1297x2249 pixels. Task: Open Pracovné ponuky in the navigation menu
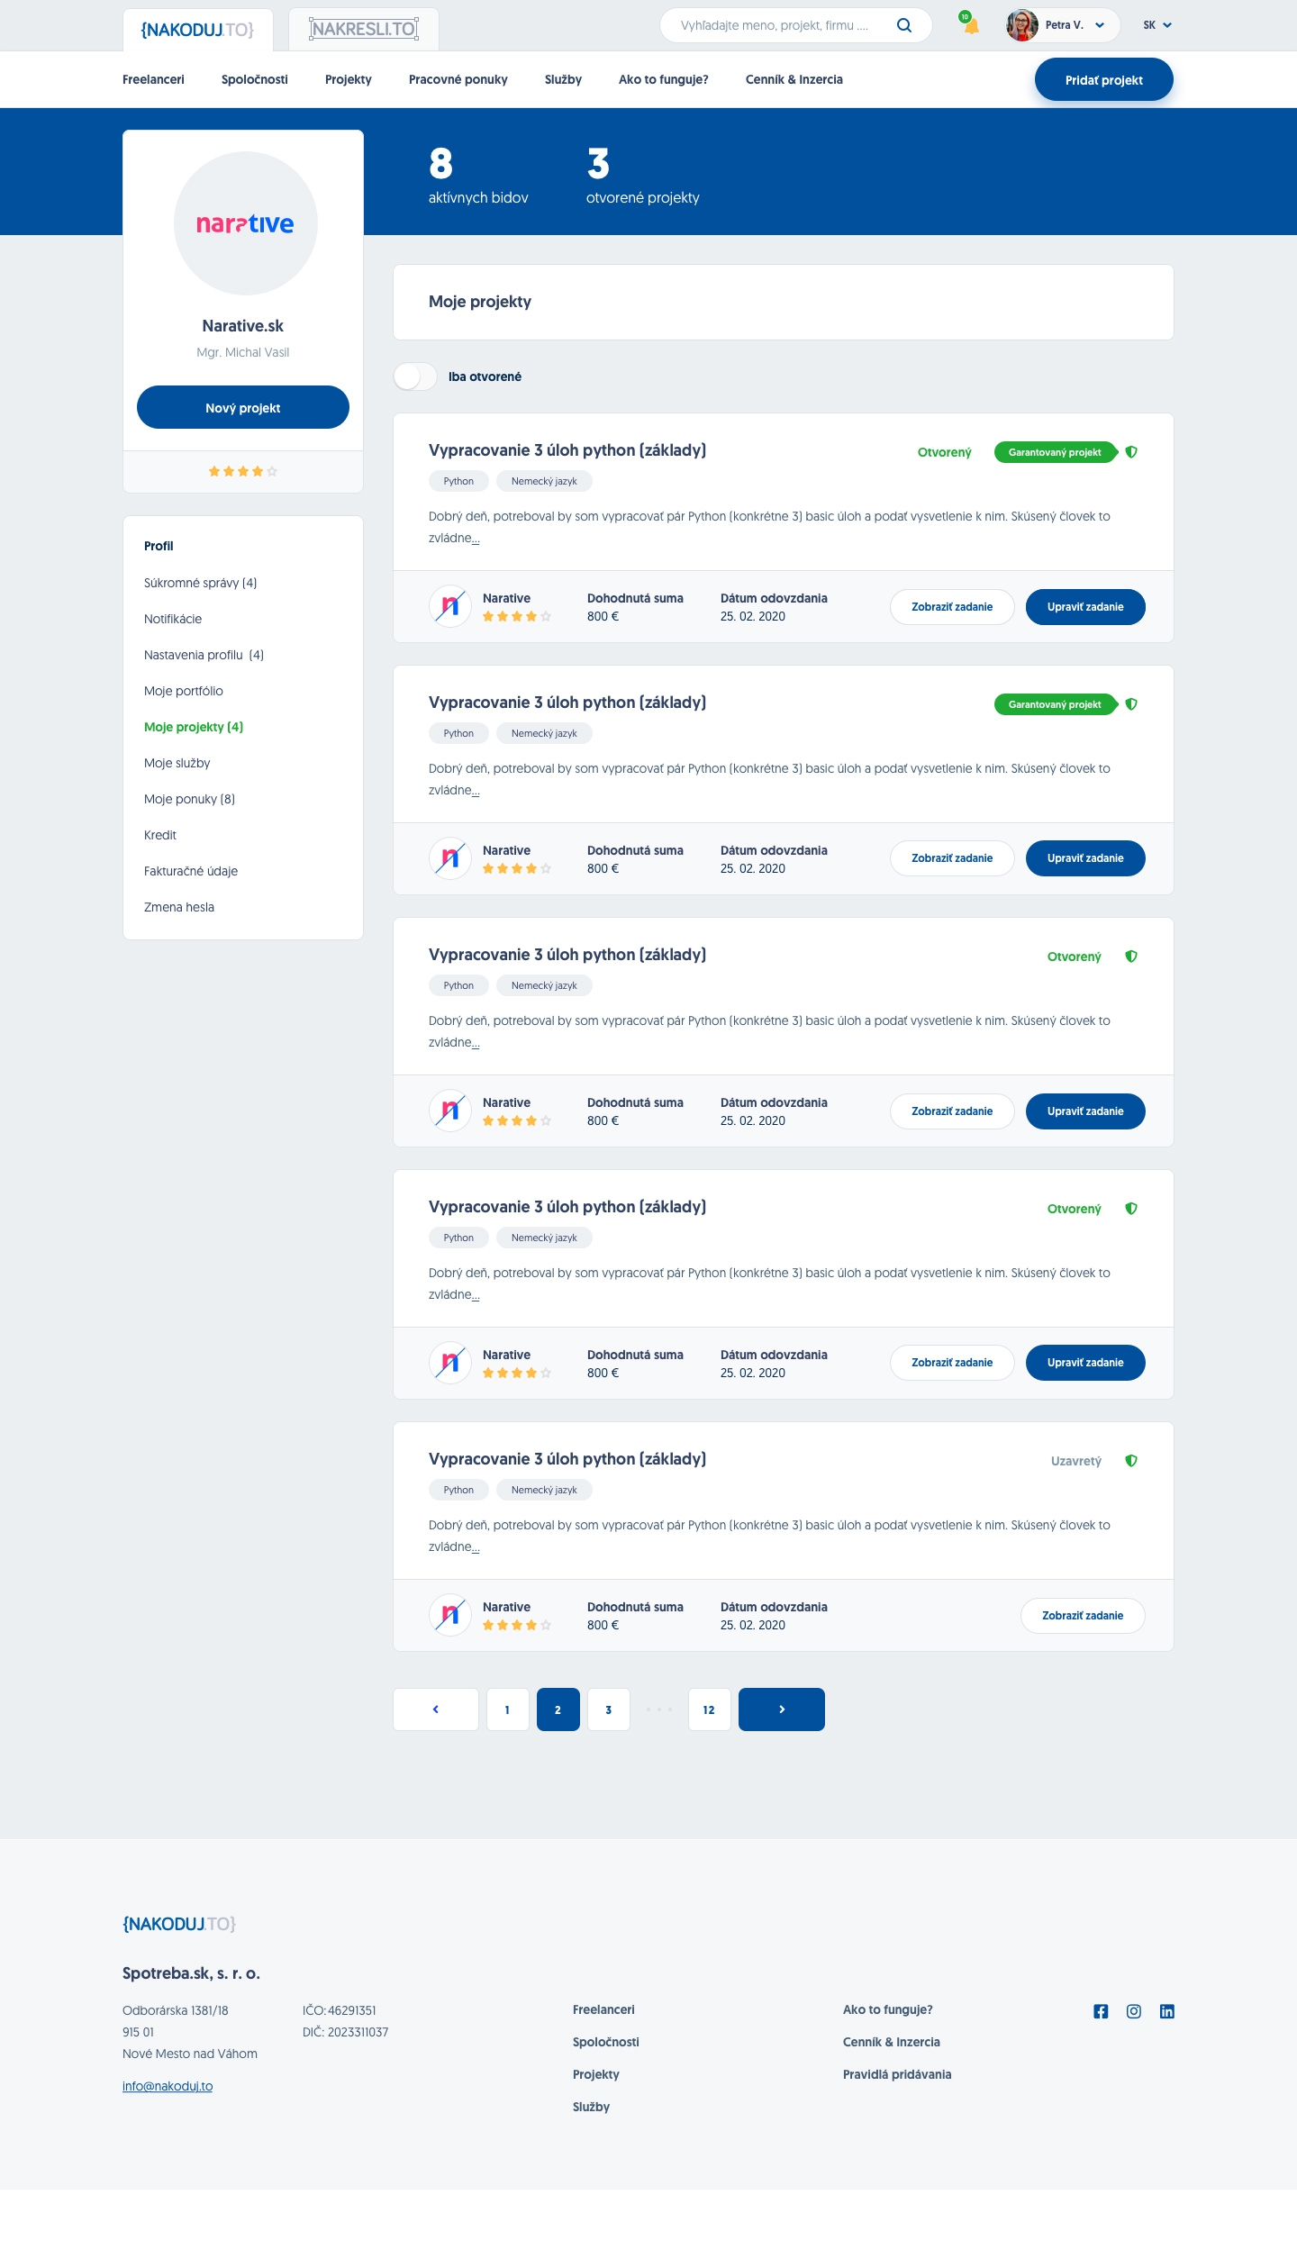click(x=458, y=79)
